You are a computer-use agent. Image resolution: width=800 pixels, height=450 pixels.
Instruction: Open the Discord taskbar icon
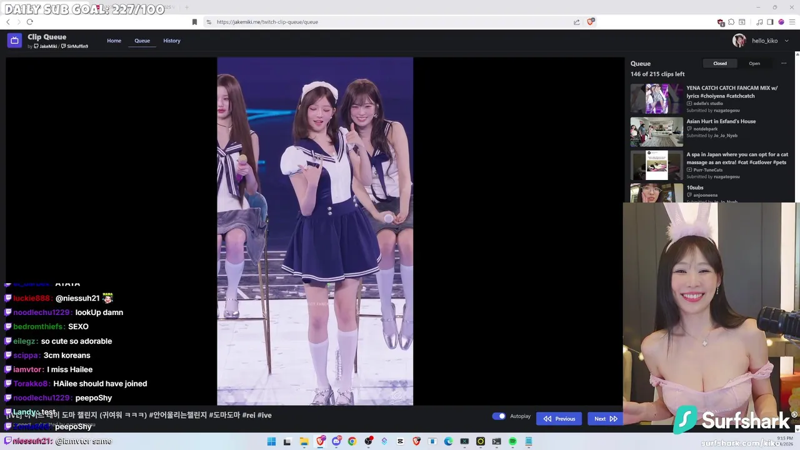tap(336, 442)
